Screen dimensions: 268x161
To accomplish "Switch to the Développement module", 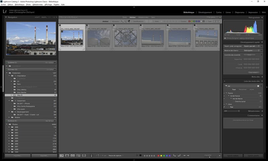I will click(205, 12).
